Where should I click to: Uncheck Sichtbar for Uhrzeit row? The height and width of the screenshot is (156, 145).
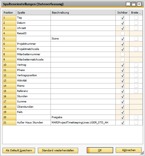coord(123,28)
